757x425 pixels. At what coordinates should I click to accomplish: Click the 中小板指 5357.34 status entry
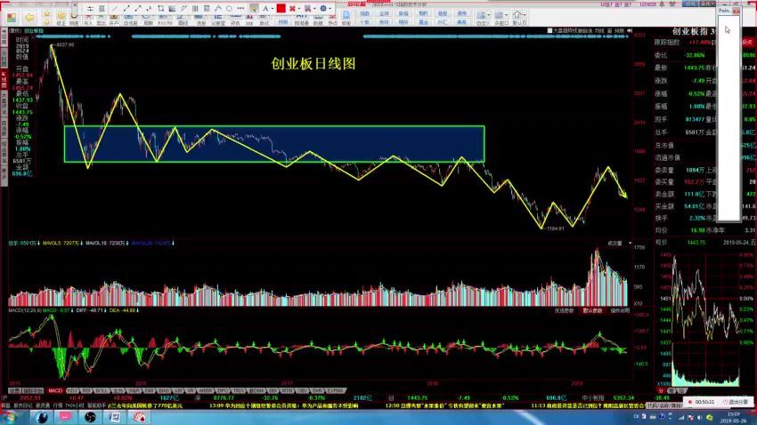tap(607, 398)
